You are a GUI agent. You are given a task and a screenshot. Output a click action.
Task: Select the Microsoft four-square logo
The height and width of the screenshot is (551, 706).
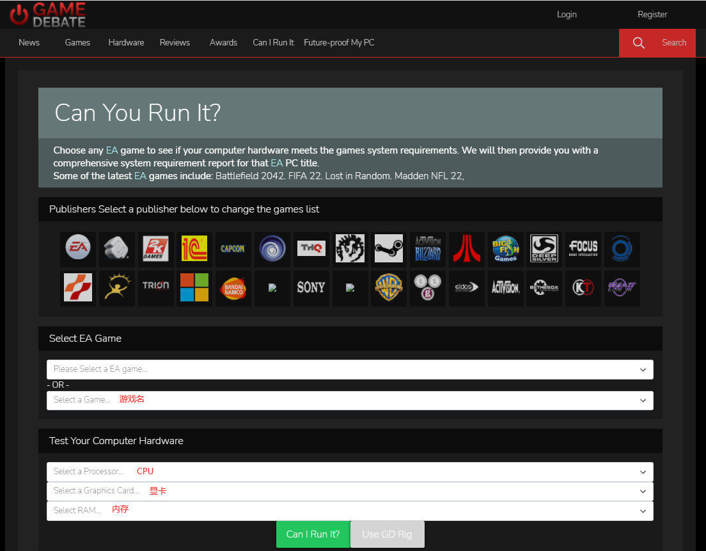point(194,287)
